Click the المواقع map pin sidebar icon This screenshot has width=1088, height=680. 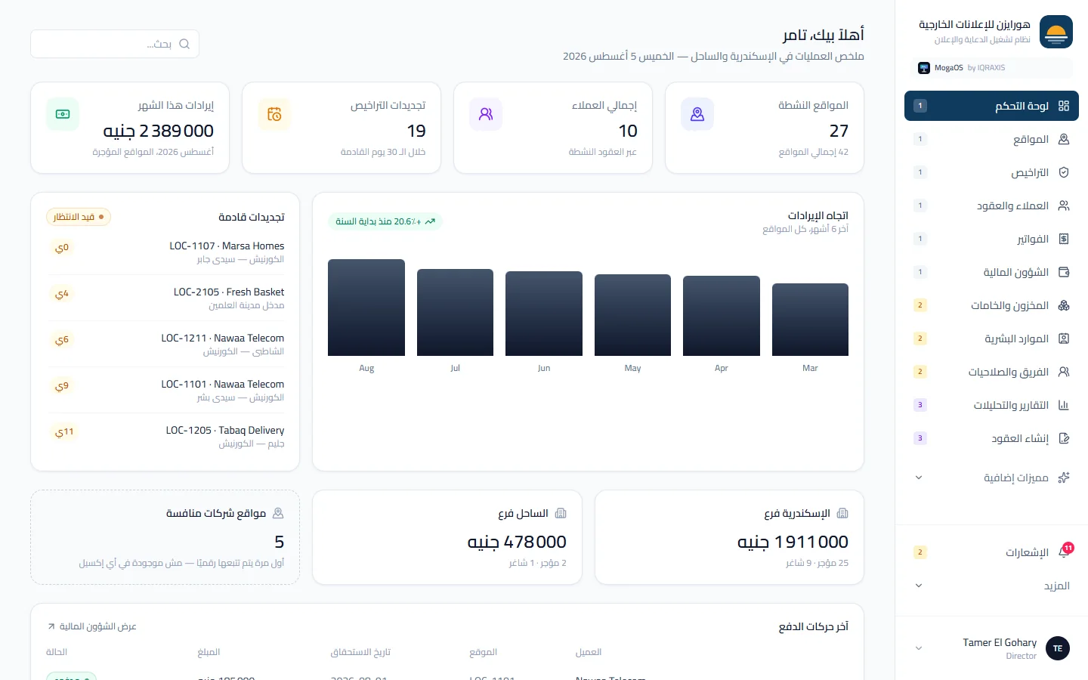pos(1064,139)
